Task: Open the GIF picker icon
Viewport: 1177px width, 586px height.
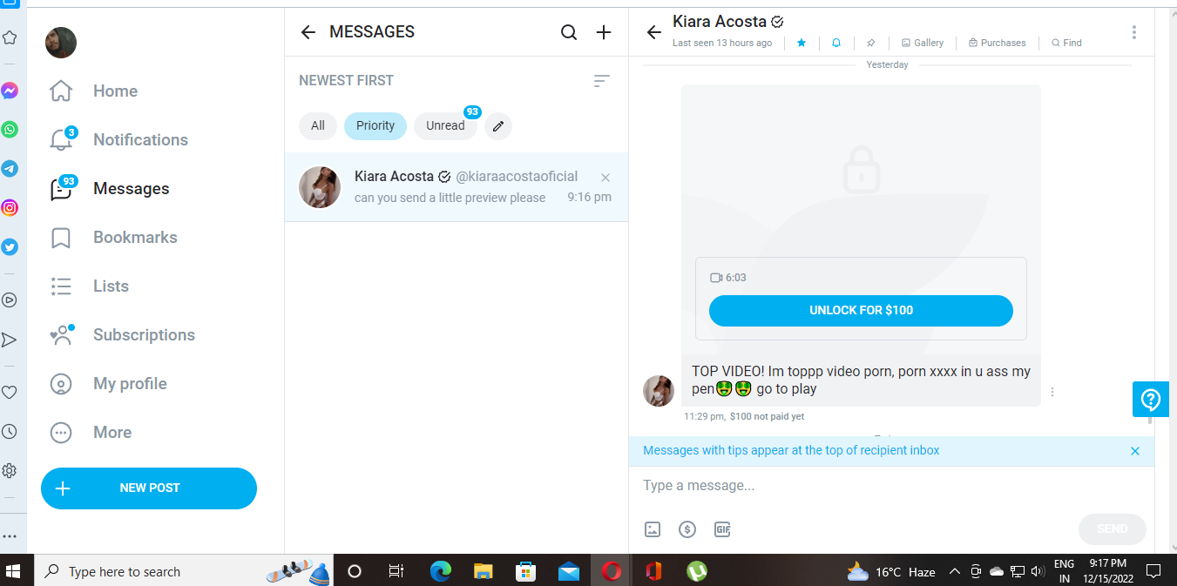Action: pos(722,529)
